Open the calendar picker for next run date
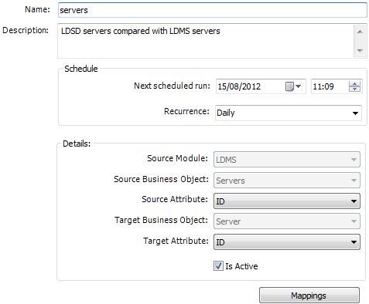Screen dimensions: 369x304 coord(293,86)
